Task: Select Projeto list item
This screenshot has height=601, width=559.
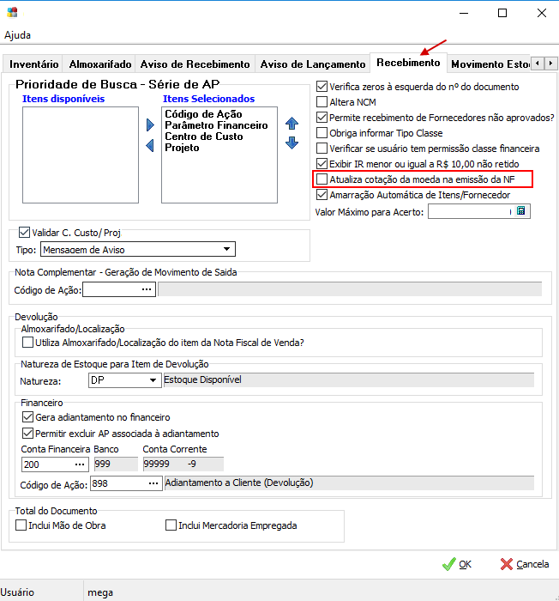Action: (x=182, y=148)
